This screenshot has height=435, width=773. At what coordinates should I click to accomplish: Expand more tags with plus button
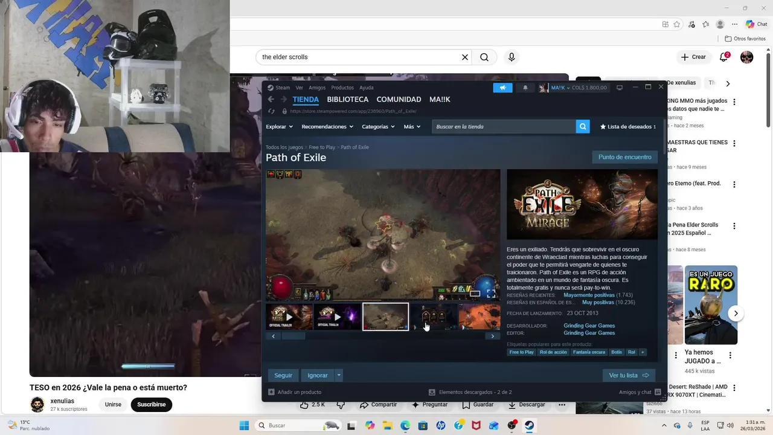click(643, 352)
